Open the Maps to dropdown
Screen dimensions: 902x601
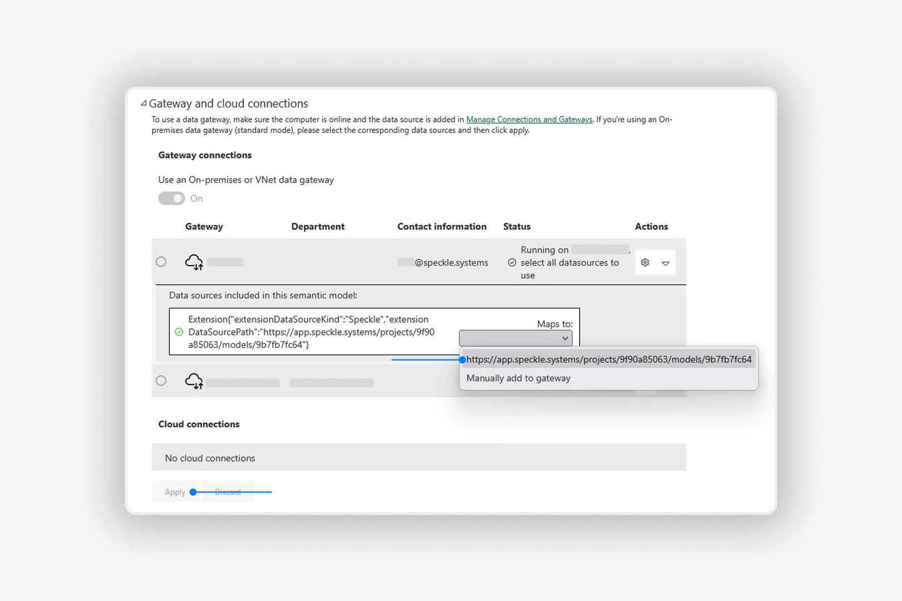[x=516, y=338]
